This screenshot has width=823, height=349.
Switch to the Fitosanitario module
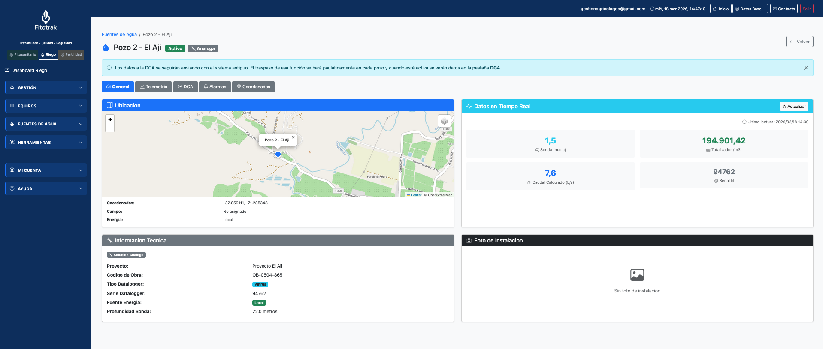tap(23, 54)
